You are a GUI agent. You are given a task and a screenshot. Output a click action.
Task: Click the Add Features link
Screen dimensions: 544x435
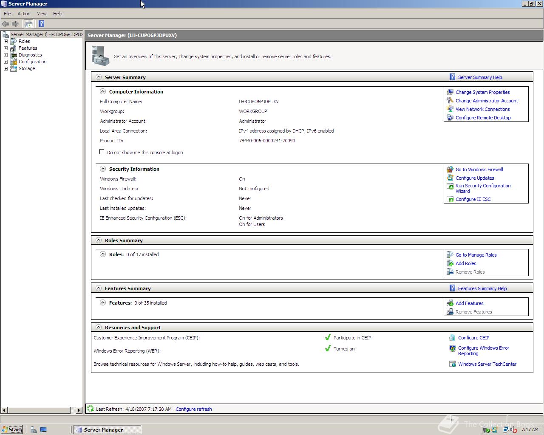[469, 303]
